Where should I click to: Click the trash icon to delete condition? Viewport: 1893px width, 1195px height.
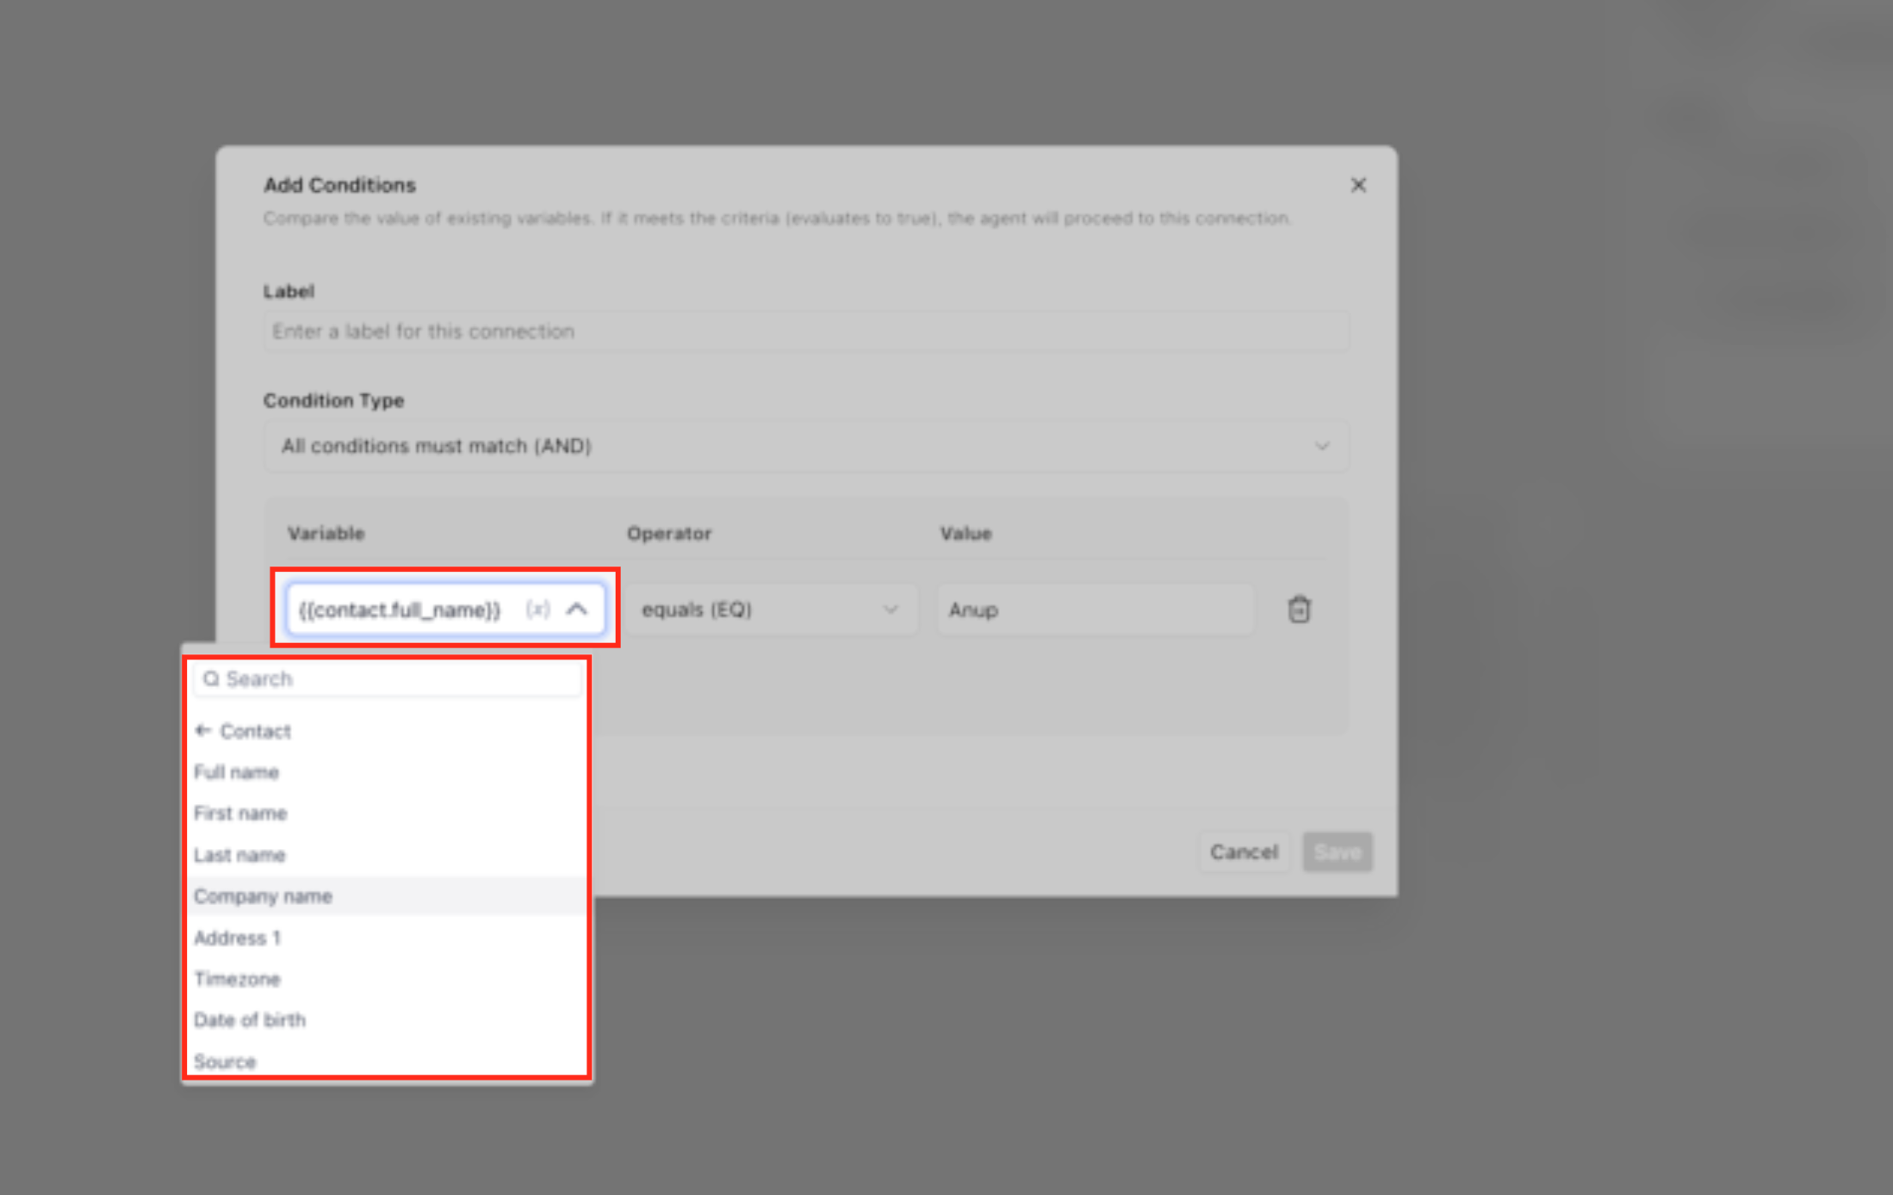tap(1299, 610)
